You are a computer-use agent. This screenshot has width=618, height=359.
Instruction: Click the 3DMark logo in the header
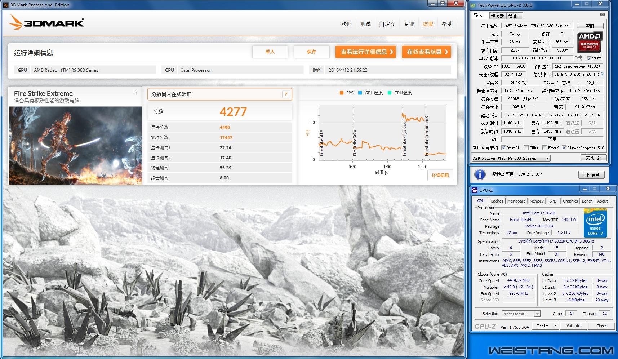(46, 22)
